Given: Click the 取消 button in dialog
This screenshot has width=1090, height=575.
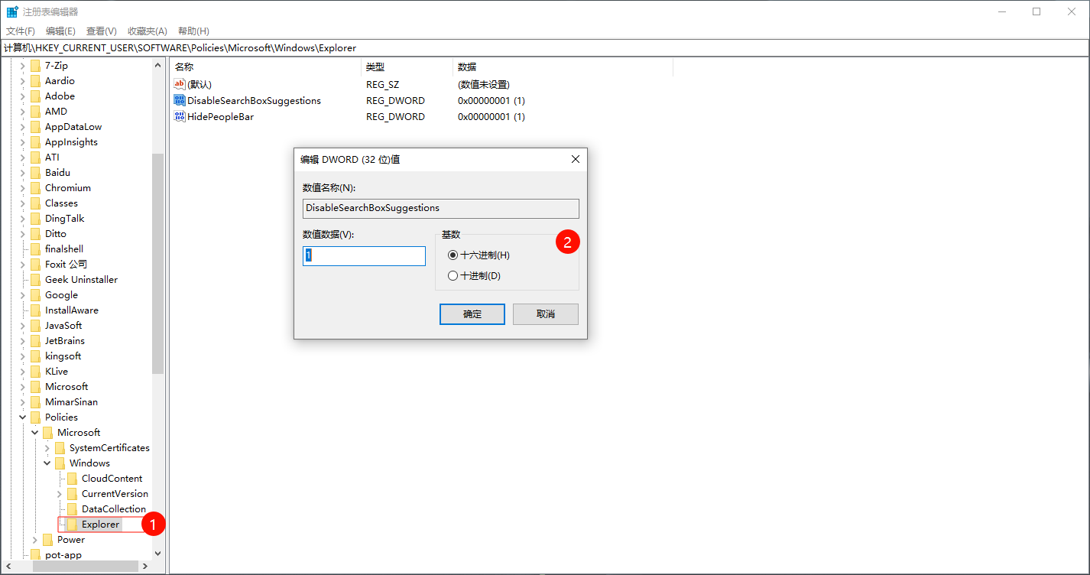Looking at the screenshot, I should (x=545, y=314).
